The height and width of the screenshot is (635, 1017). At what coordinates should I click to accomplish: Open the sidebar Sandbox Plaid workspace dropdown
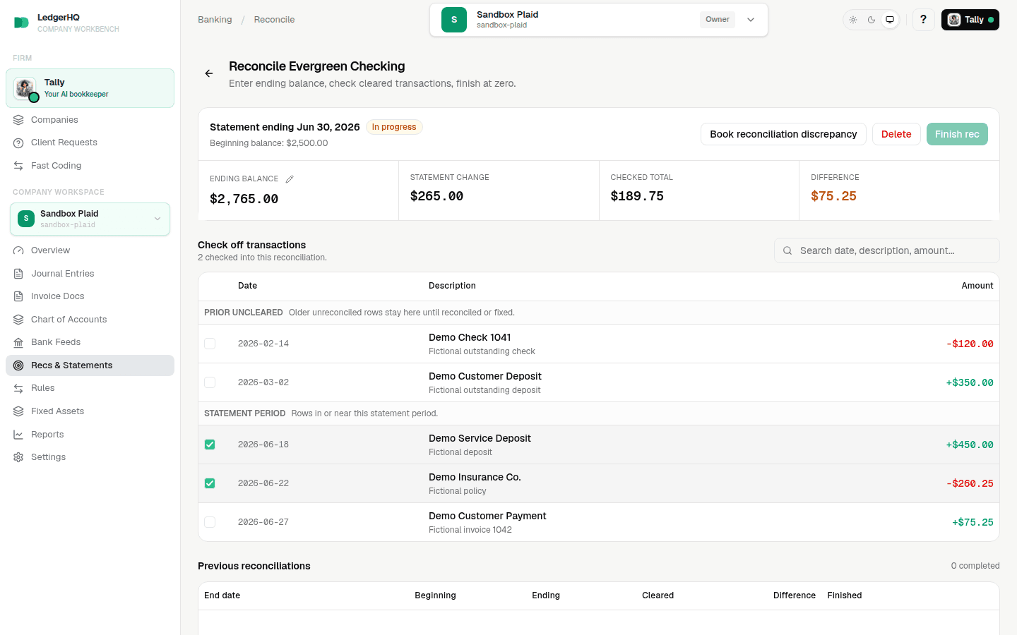click(90, 219)
